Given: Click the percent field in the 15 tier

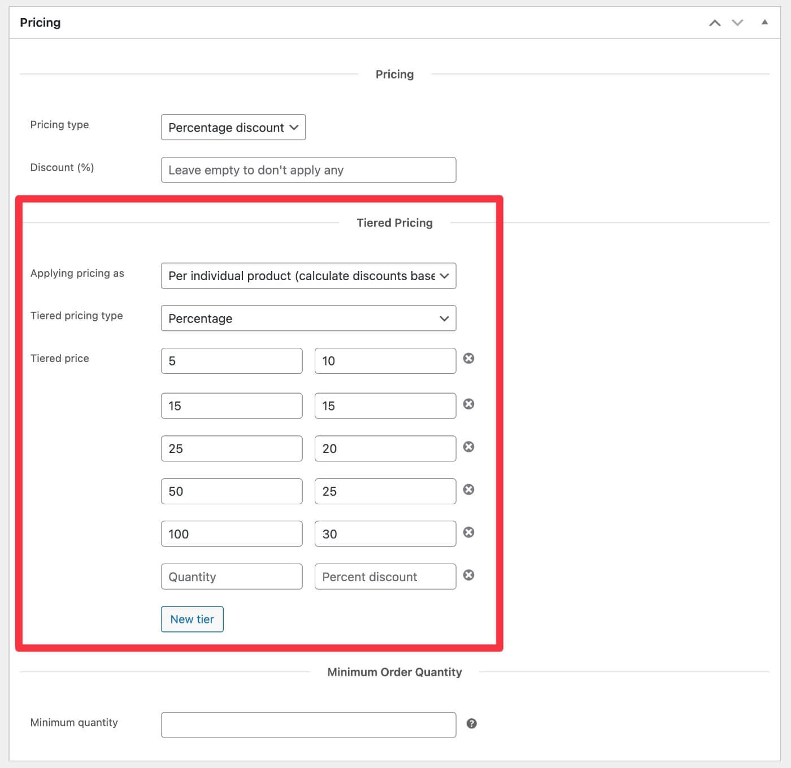Looking at the screenshot, I should point(385,406).
